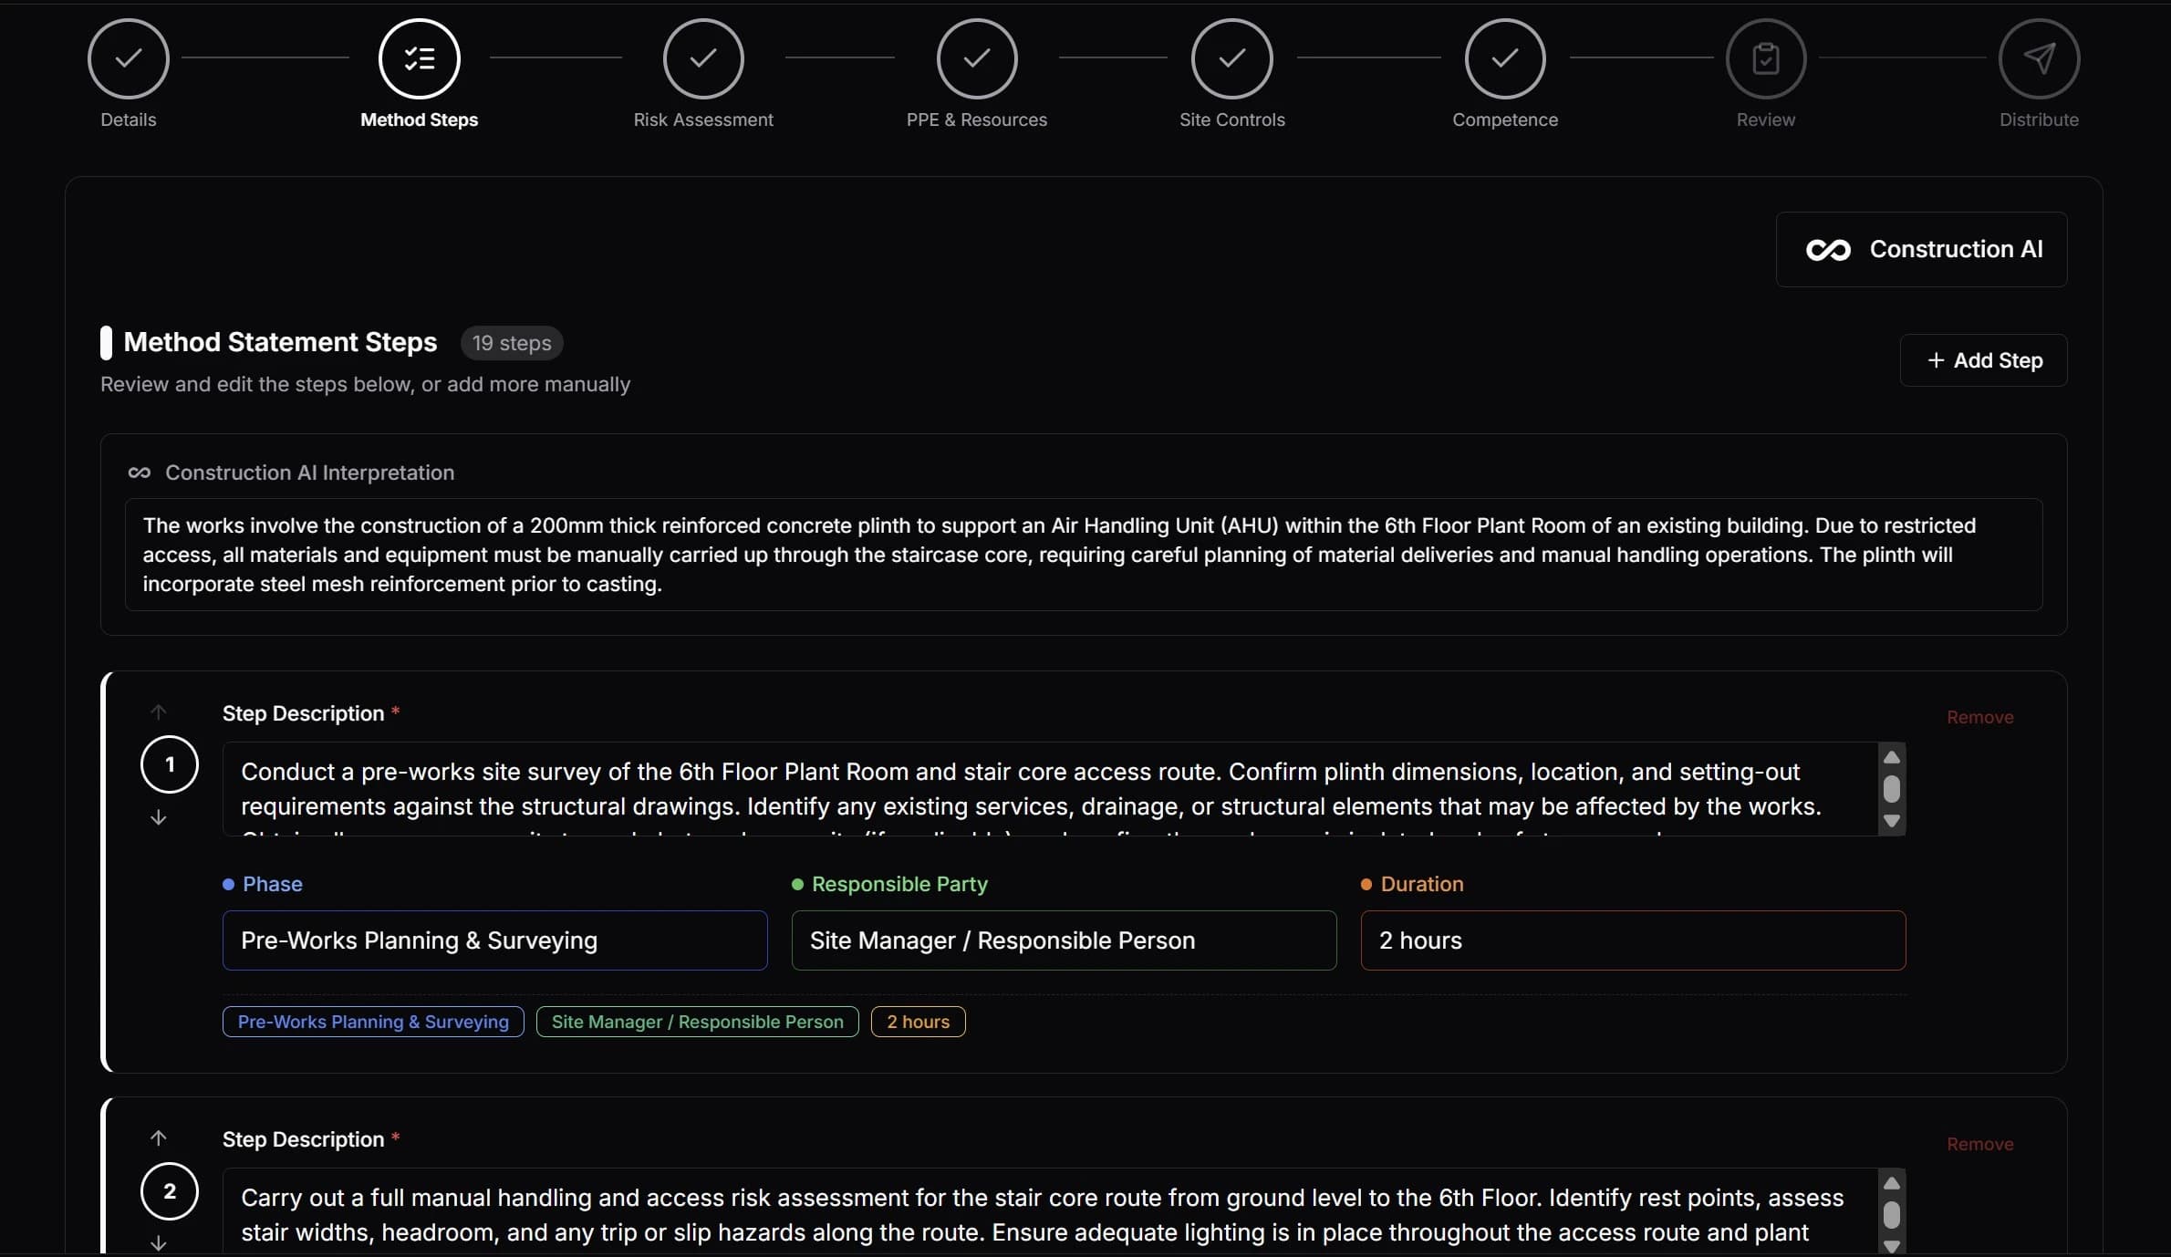
Task: Click the Duration field showing 2 hours
Action: pyautogui.click(x=1632, y=940)
